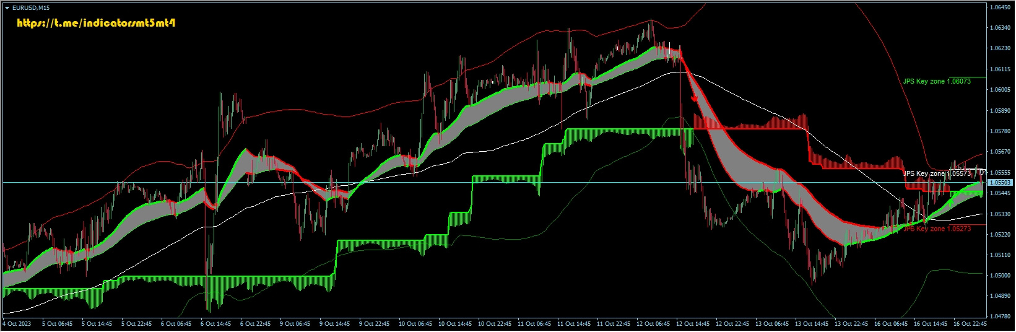Click the 4 Oct 2023 date label
The width and height of the screenshot is (1016, 332).
click(x=17, y=323)
